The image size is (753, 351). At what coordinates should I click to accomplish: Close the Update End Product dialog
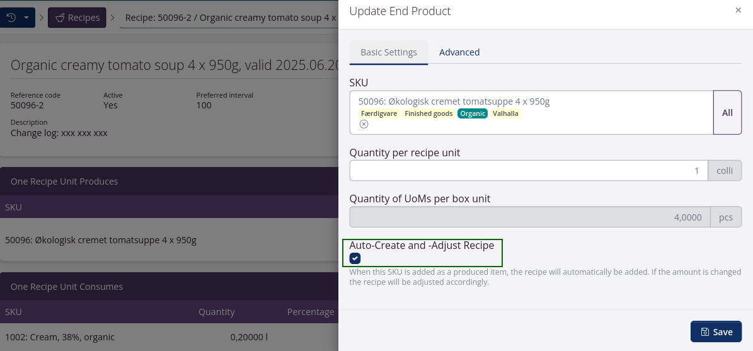coord(739,10)
